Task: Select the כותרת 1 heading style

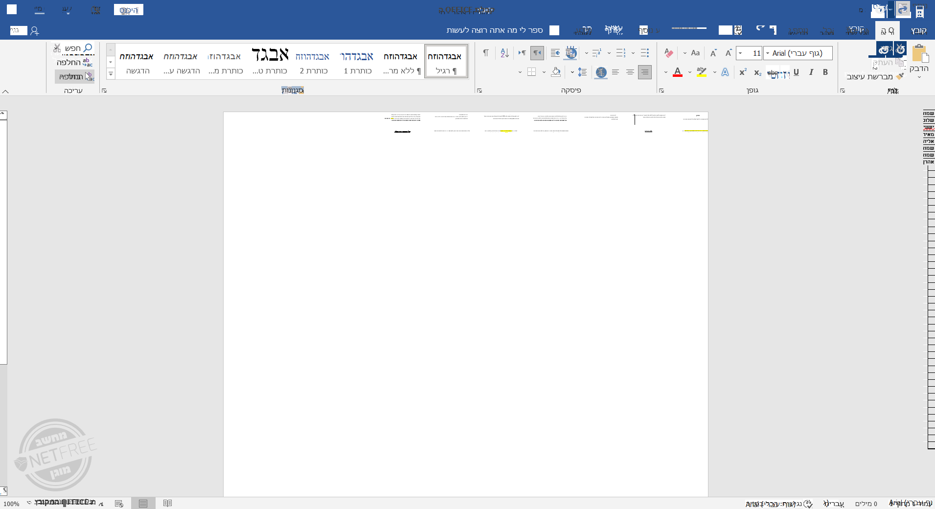Action: 357,62
